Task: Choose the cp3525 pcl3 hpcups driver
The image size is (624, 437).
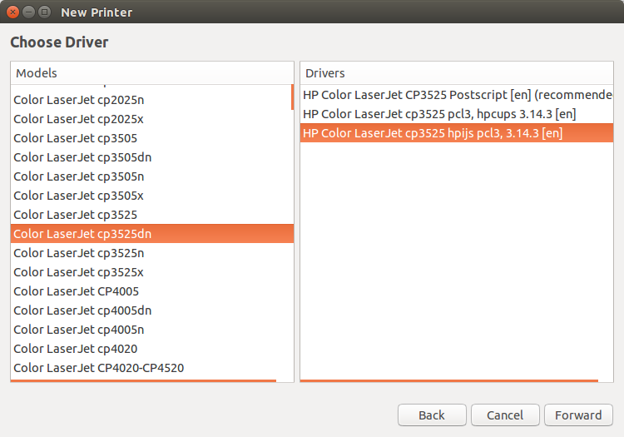Action: point(457,114)
